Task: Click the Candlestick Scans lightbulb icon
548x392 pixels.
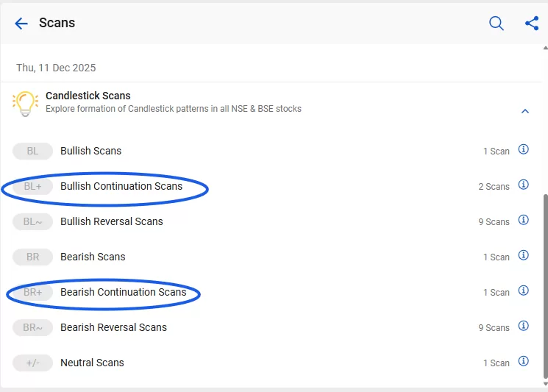Action: (25, 104)
